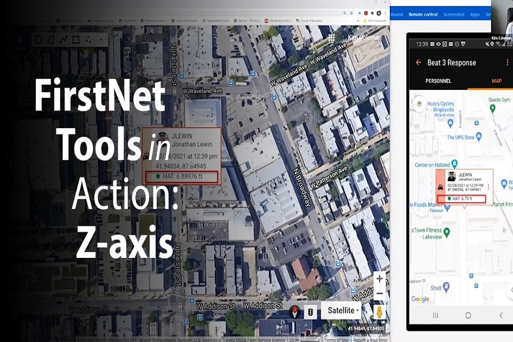Go back from Beat 3 Response screen

click(418, 62)
